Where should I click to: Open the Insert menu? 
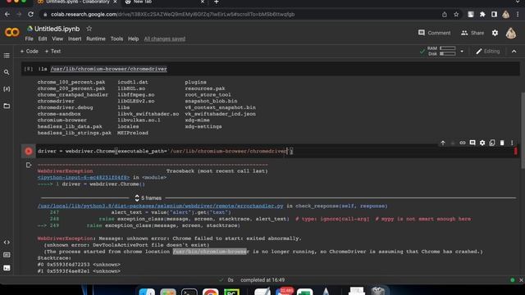click(x=75, y=39)
